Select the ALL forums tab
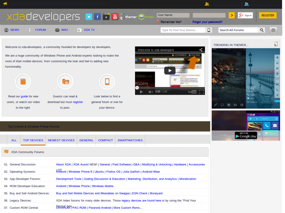285x213 pixels. [14, 140]
